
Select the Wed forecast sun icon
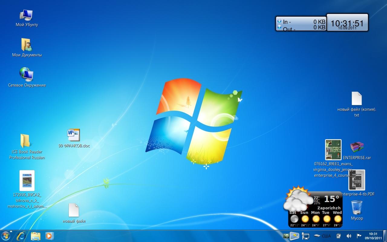pyautogui.click(x=337, y=219)
